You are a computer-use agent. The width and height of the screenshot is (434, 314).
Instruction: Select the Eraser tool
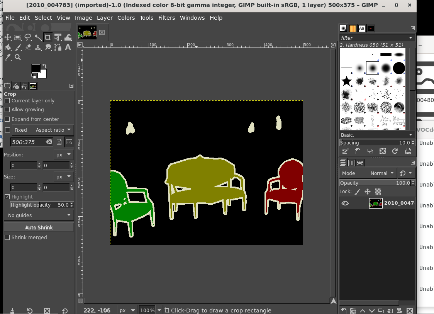(x=28, y=48)
